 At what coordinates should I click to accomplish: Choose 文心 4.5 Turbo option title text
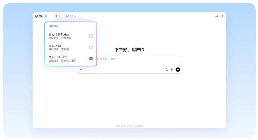click(58, 35)
